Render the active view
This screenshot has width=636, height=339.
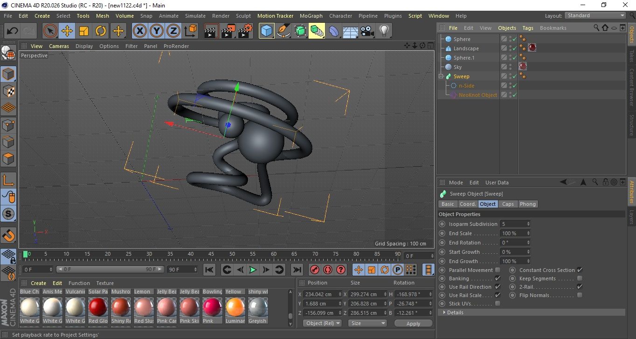[x=212, y=31]
